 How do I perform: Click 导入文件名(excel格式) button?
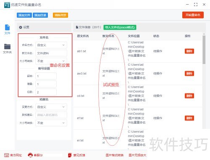tap(120, 27)
